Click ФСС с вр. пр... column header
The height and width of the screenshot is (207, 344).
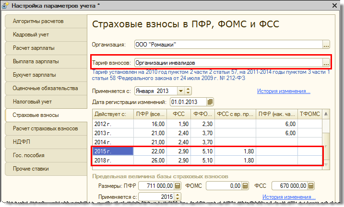[235, 114]
